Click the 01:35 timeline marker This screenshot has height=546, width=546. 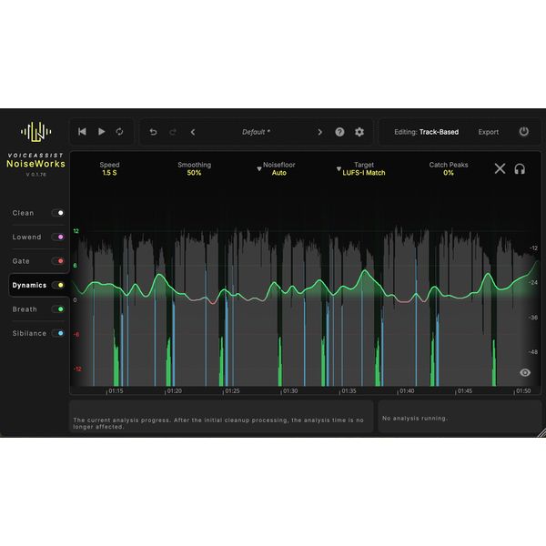click(x=349, y=391)
